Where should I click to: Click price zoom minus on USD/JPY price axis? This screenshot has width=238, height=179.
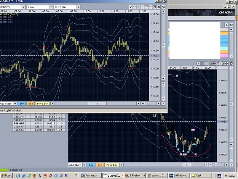click(x=163, y=99)
